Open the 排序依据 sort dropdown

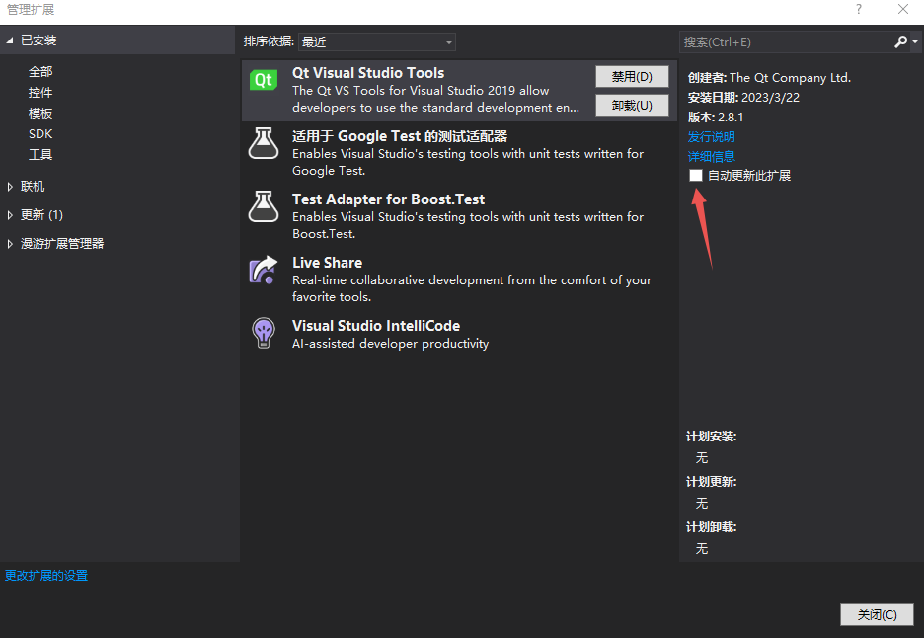coord(375,42)
